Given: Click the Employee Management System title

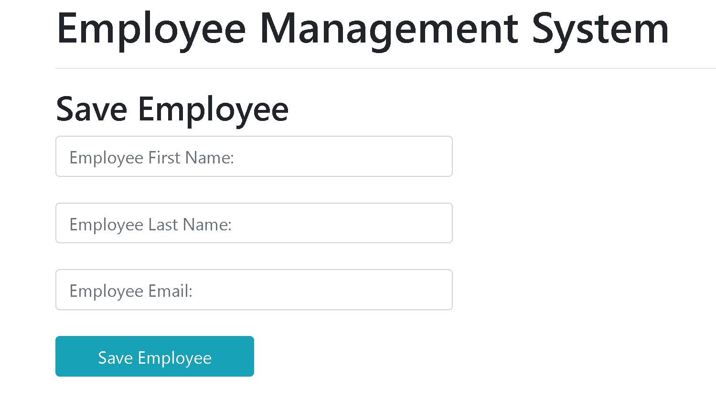Looking at the screenshot, I should (x=362, y=29).
